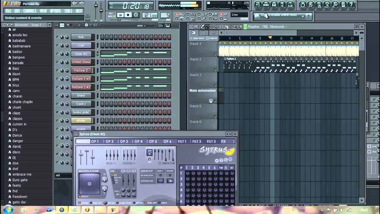This screenshot has width=380, height=214.
Task: Mute the Snare channel
Action: tap(57, 96)
